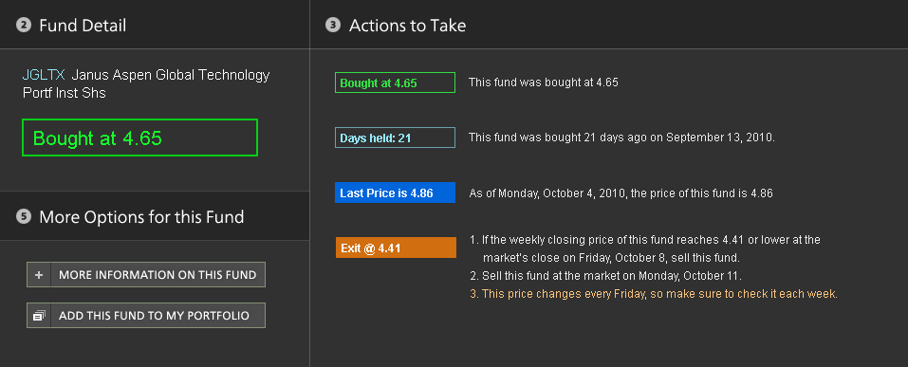
Task: Click the number 5 badge beside More Options
Action: [23, 216]
